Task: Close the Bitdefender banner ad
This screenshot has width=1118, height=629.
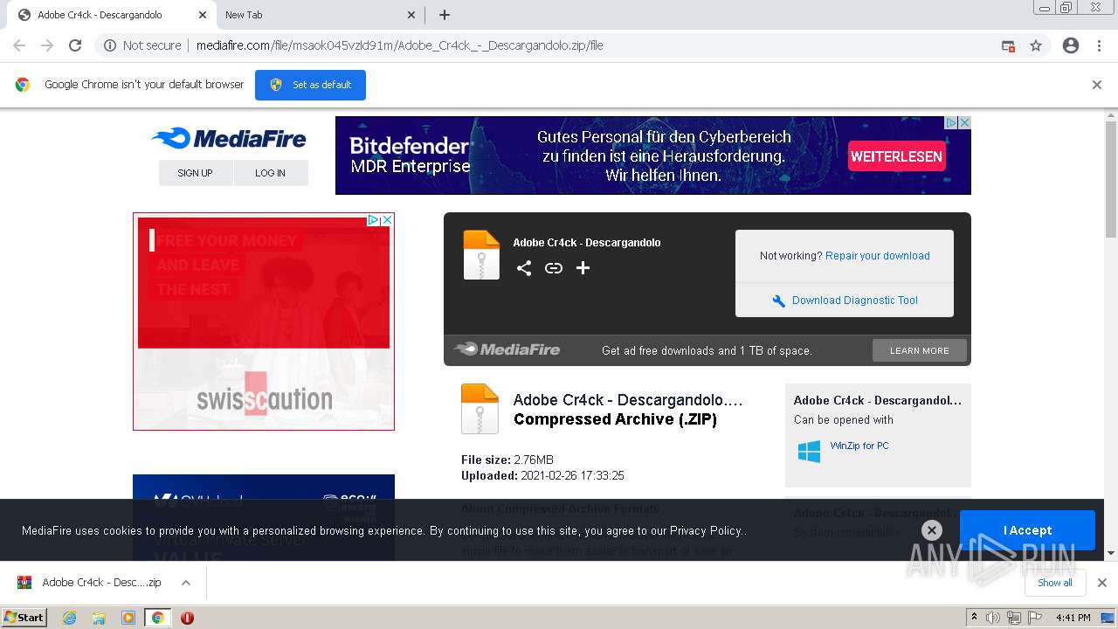Action: point(965,123)
